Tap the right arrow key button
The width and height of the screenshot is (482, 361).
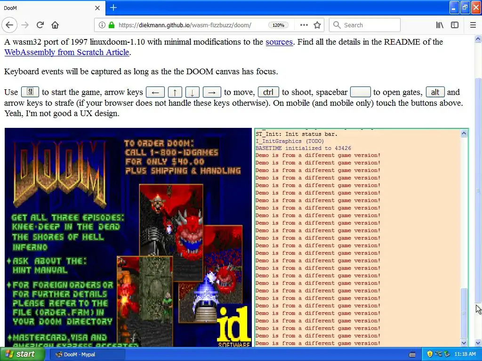(x=212, y=92)
